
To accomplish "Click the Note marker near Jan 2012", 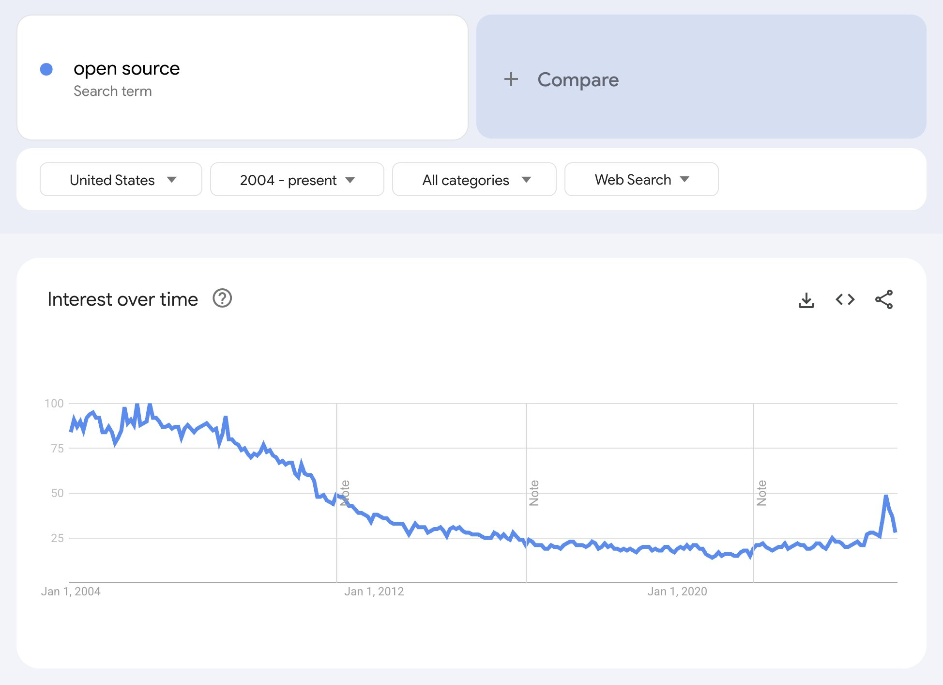I will [x=345, y=493].
